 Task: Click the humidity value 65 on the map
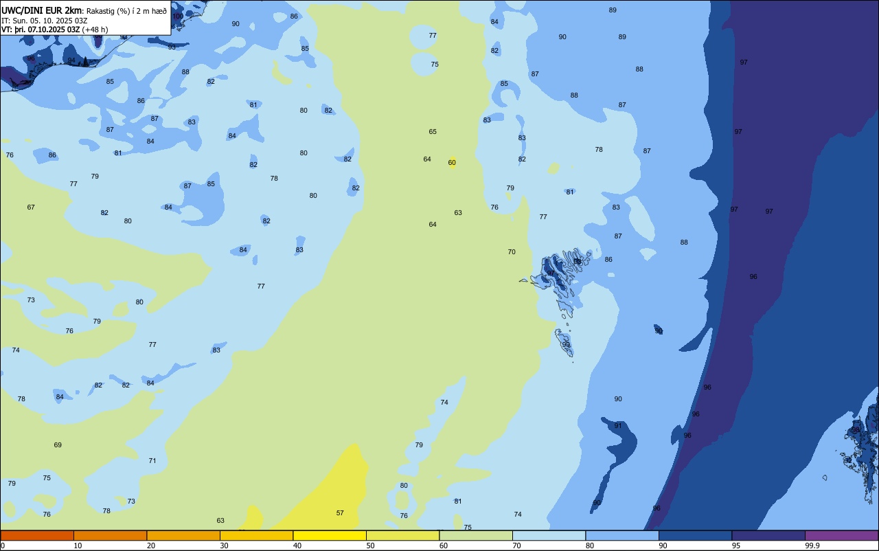[433, 131]
